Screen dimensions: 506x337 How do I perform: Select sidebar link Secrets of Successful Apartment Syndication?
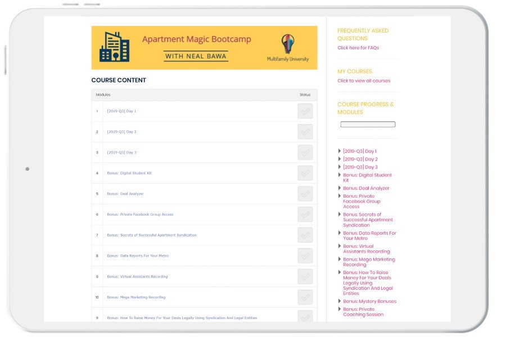368,220
